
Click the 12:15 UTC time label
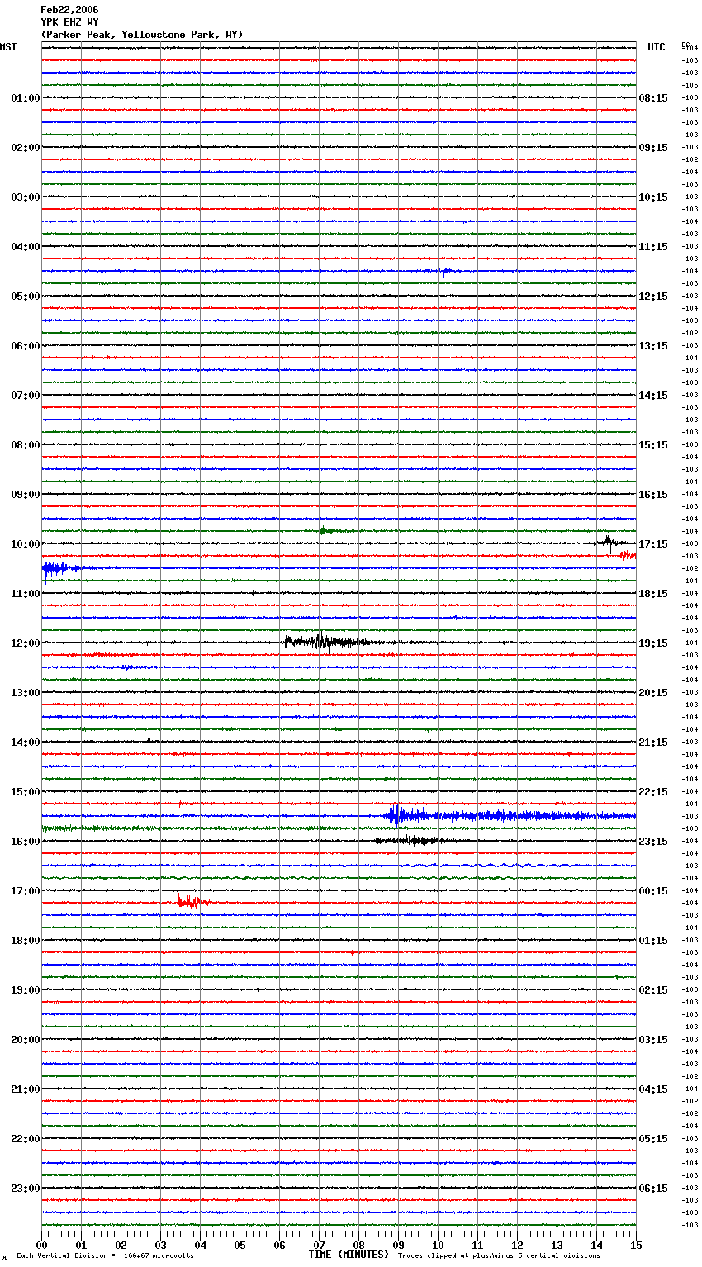(653, 297)
